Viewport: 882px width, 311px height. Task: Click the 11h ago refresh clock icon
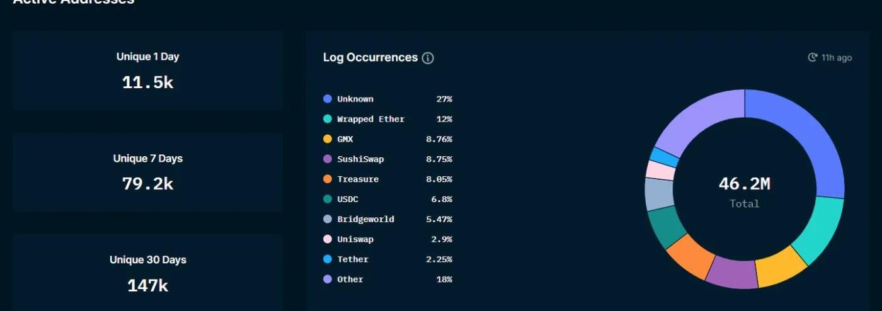point(813,57)
